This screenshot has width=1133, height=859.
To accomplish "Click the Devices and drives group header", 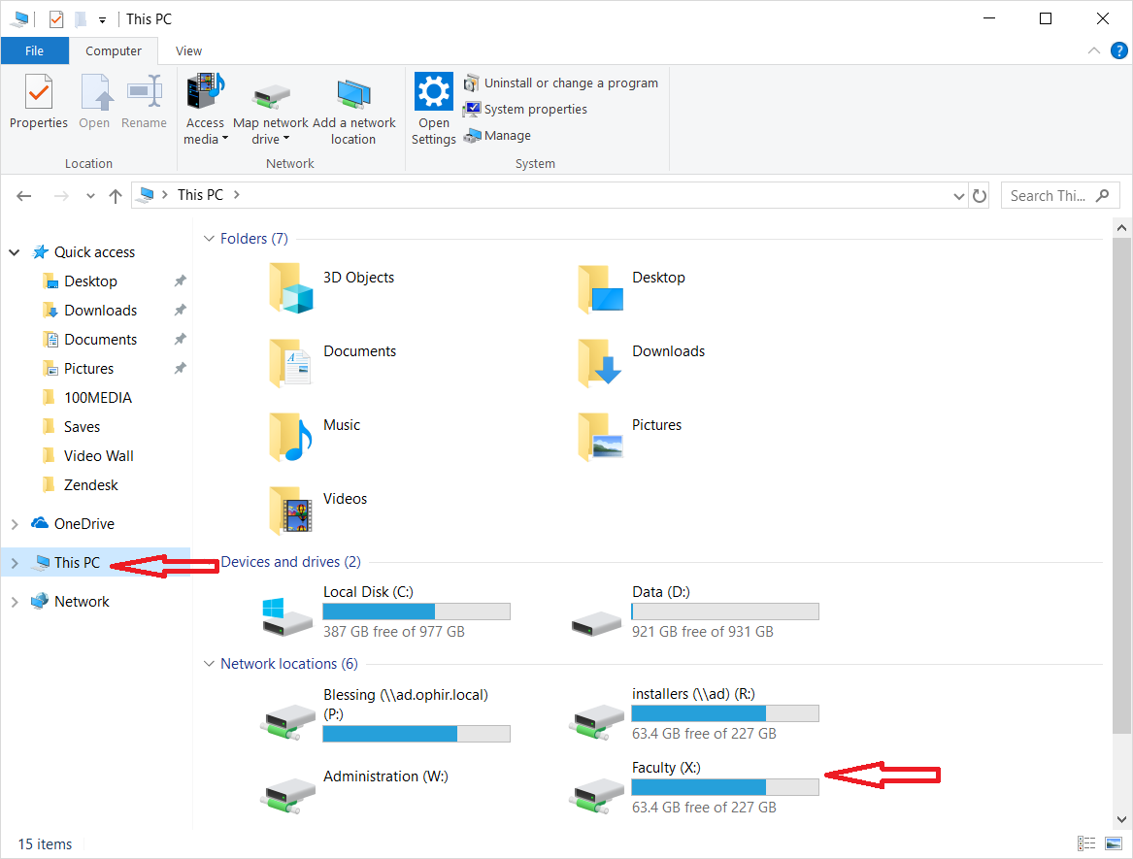I will [x=290, y=561].
